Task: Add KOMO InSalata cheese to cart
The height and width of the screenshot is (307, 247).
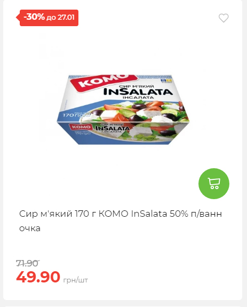Action: [214, 184]
